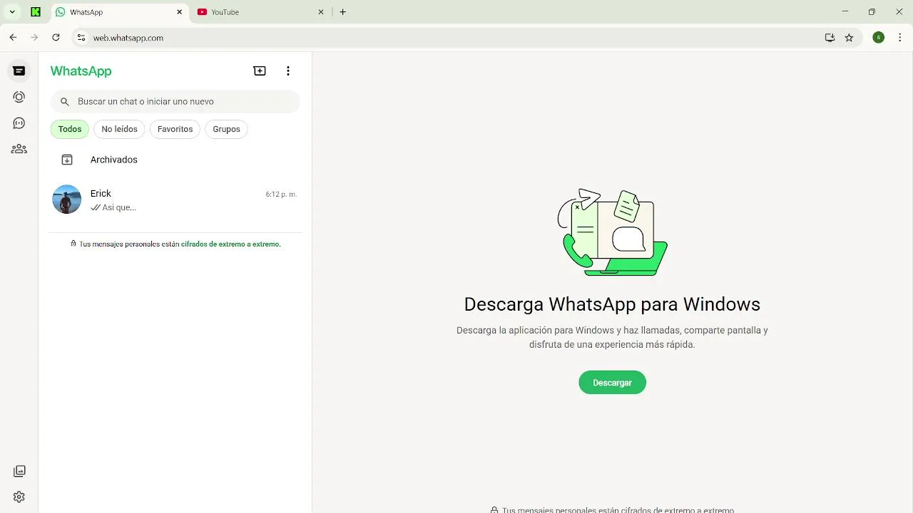Open the Status icon in sidebar
The width and height of the screenshot is (913, 513).
[x=19, y=97]
